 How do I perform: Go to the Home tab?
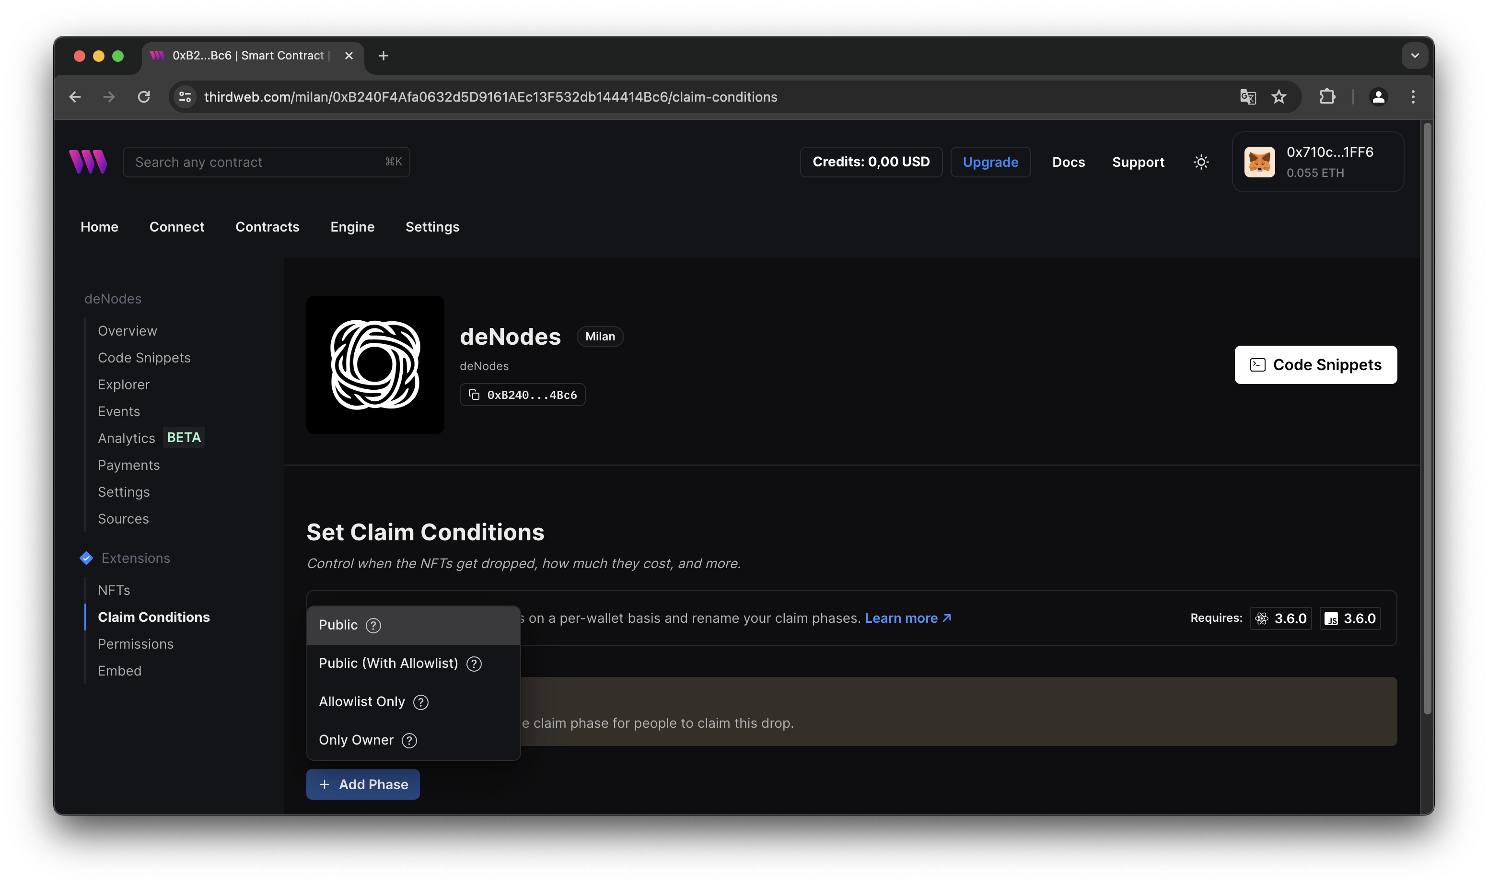pyautogui.click(x=100, y=227)
